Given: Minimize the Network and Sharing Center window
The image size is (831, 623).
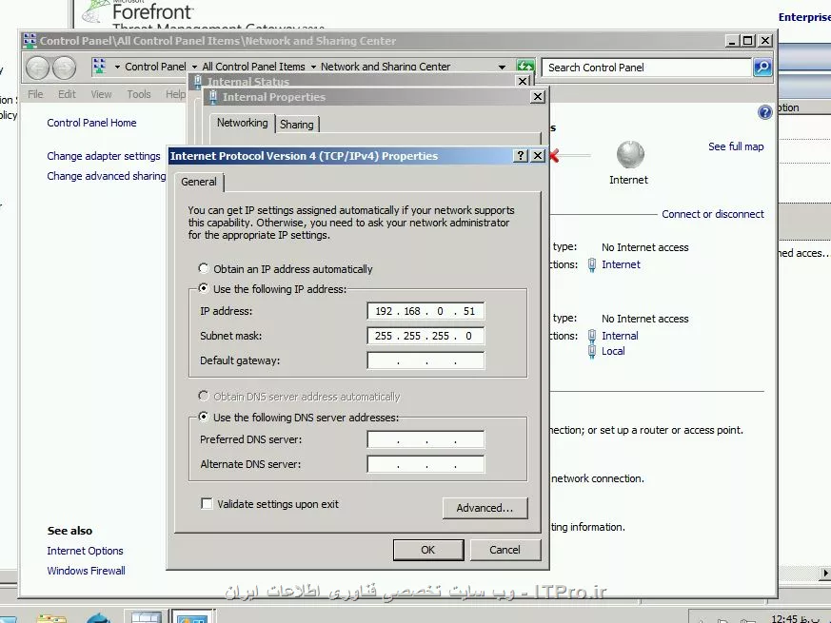Looking at the screenshot, I should tap(732, 41).
